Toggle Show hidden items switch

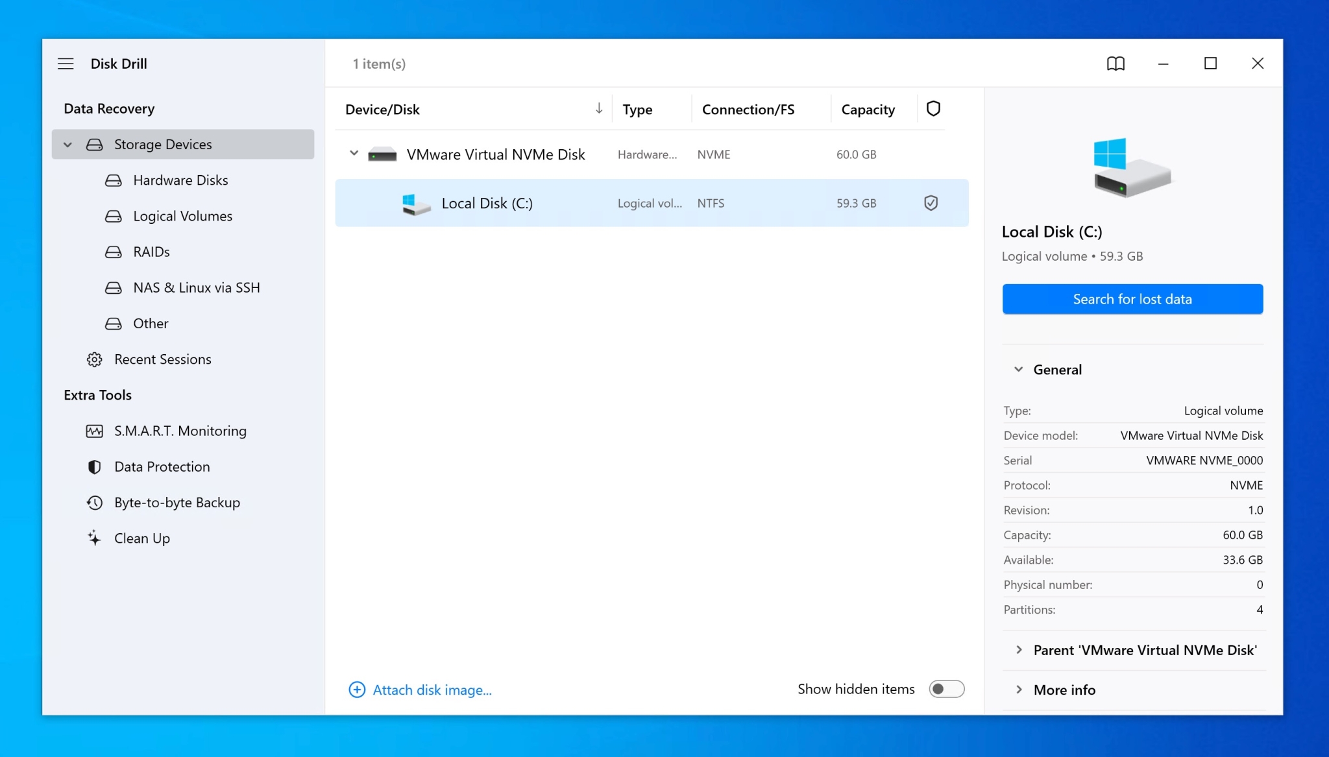(x=947, y=689)
